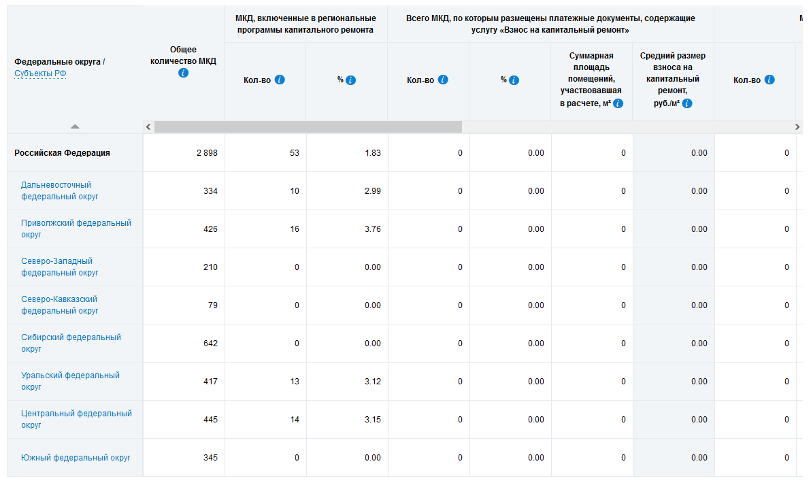Open info icon for Средний размер взноса
The width and height of the screenshot is (811, 485).
click(687, 103)
